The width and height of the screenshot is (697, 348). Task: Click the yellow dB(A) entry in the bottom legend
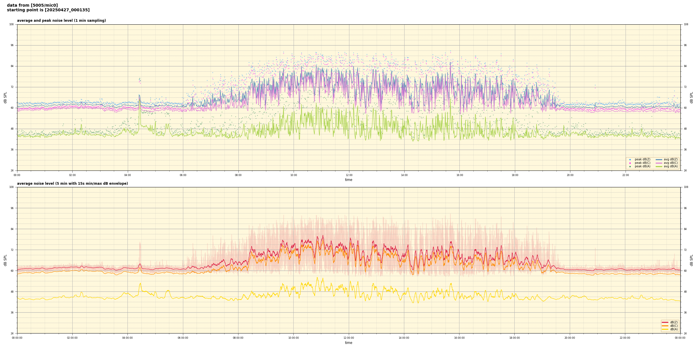click(665, 329)
